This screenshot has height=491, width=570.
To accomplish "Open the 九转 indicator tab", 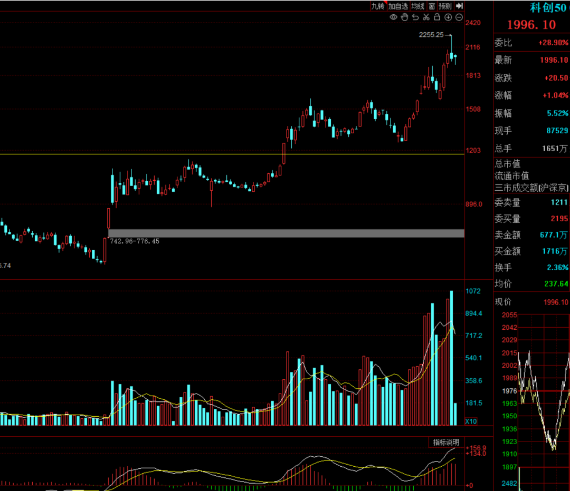I will tap(378, 6).
